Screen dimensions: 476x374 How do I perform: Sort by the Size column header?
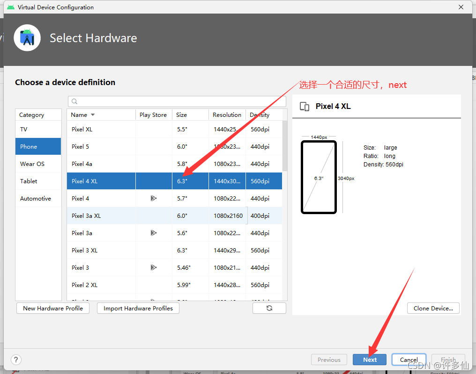point(190,115)
